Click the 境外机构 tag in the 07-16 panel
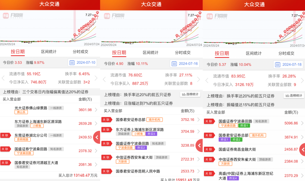The width and height of the screenshot is (305, 181). coord(154,120)
